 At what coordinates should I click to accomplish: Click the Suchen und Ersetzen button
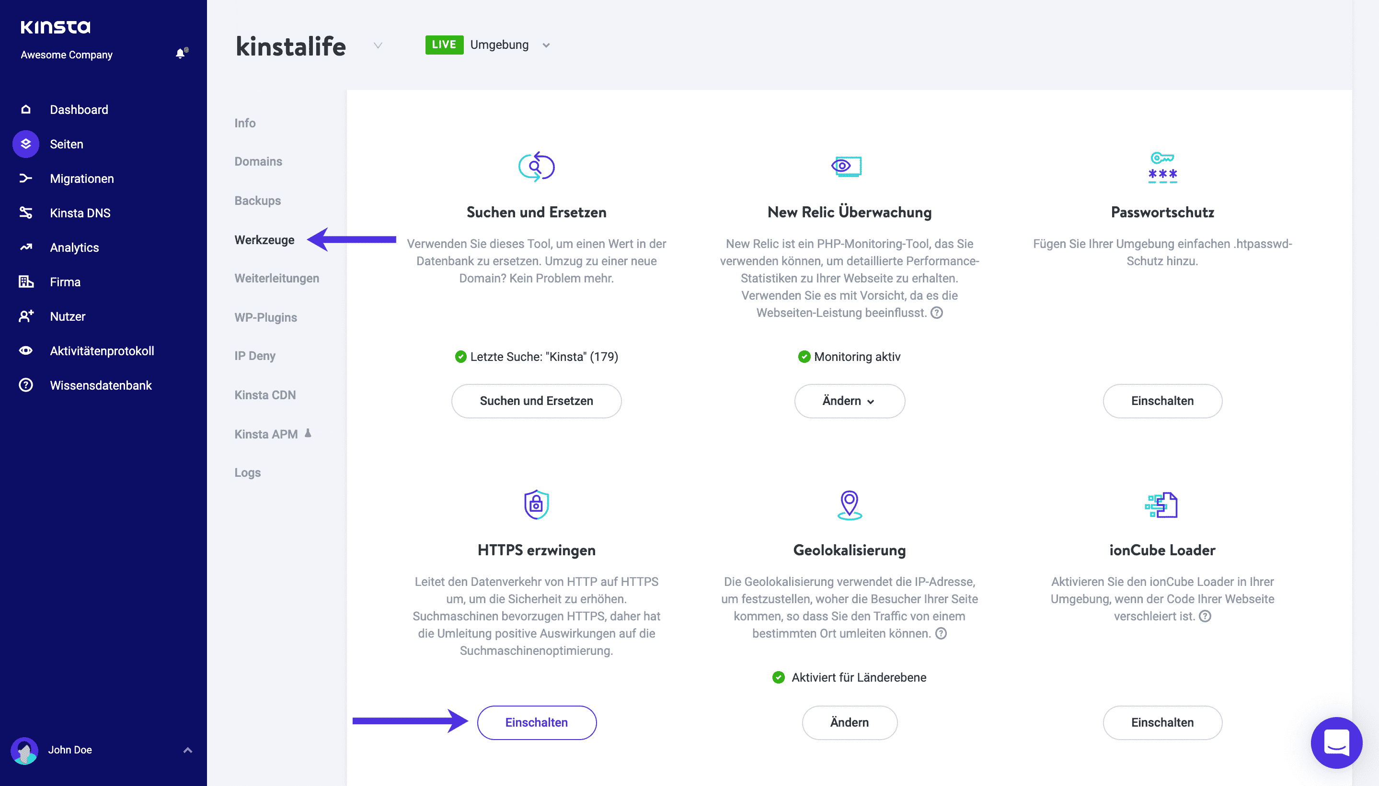(x=536, y=401)
